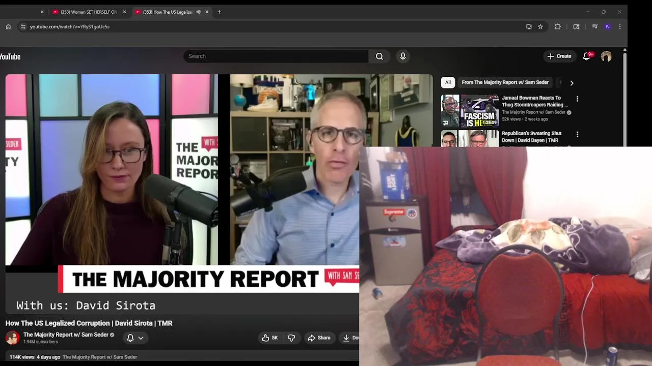Open the YouTube account avatar menu
This screenshot has height=366, width=652.
[x=606, y=56]
